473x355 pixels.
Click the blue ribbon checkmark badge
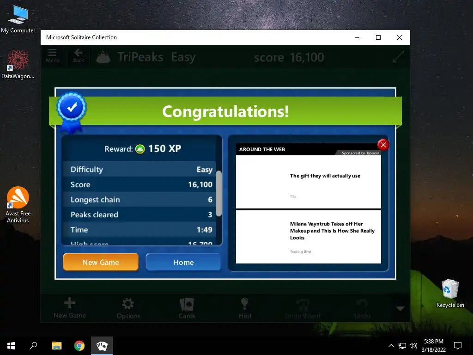[x=72, y=112]
